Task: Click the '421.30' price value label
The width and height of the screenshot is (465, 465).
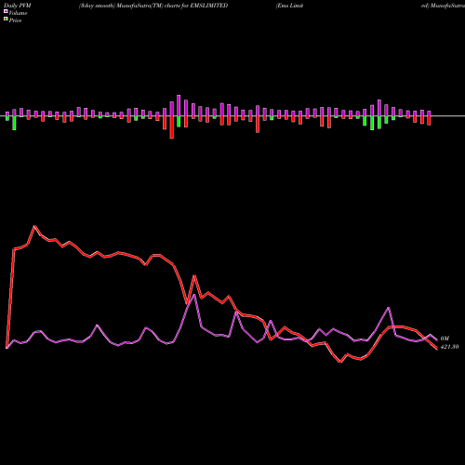Action: point(449,347)
